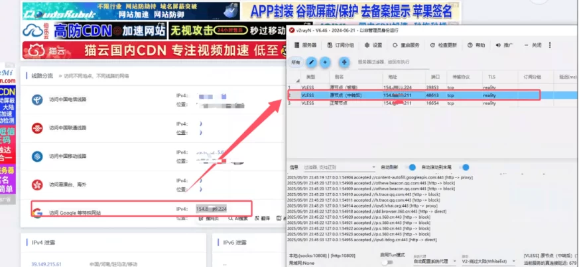Toggle the 自动刷新 switch
Viewport: 579px width, 267px height.
tap(411, 167)
